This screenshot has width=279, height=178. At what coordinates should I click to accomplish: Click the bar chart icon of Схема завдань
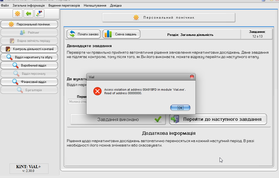click(108, 34)
